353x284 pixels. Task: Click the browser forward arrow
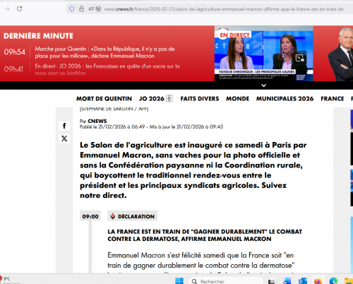7,8
